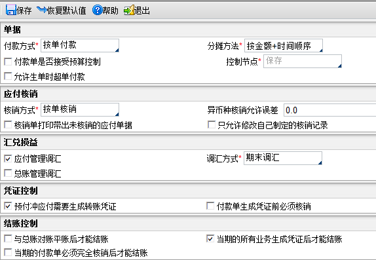The image size is (376, 260).
Task: Click the 调汇方式 field label
Action: [x=222, y=158]
